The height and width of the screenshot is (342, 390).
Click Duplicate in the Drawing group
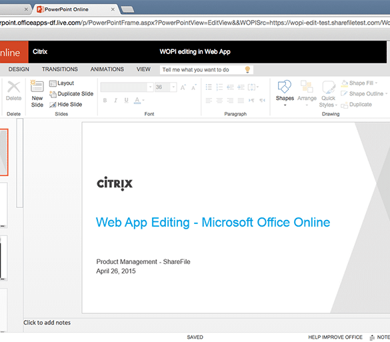(x=356, y=105)
